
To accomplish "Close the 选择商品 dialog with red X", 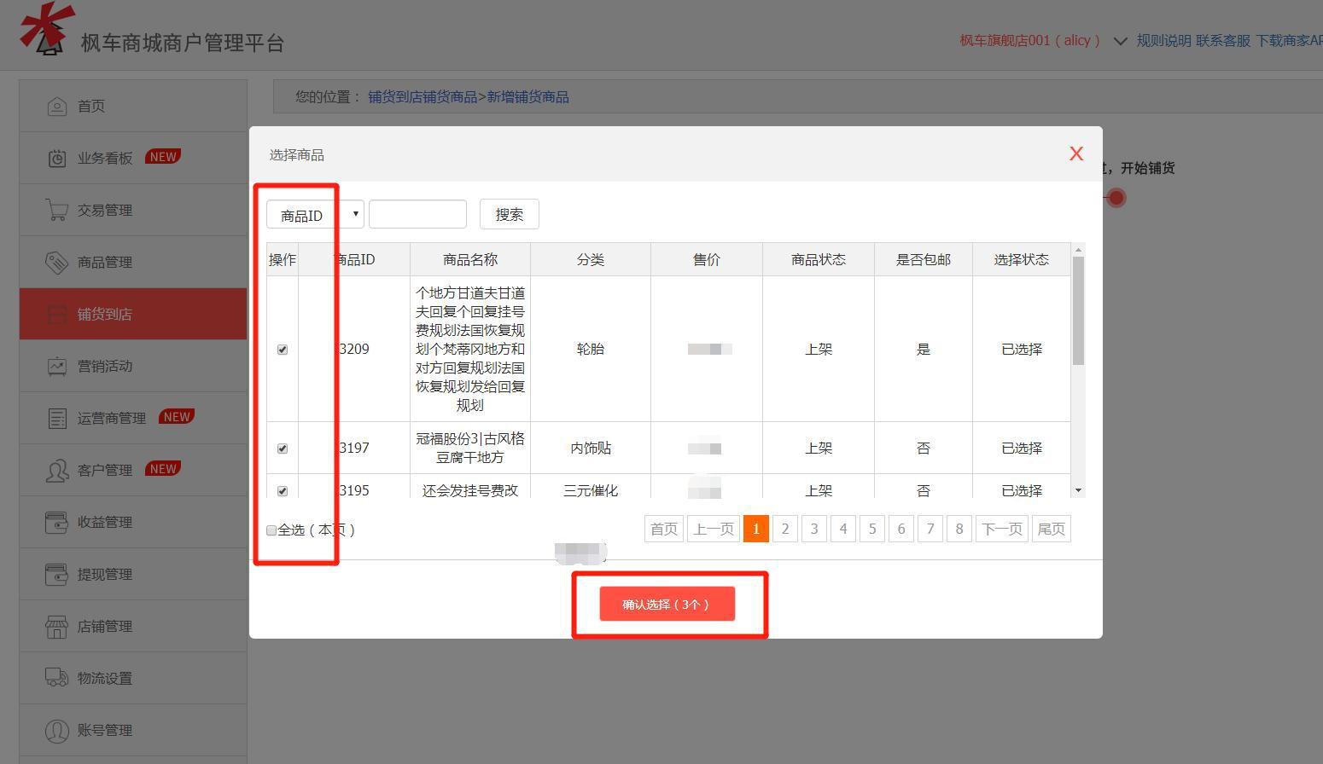I will 1076,153.
